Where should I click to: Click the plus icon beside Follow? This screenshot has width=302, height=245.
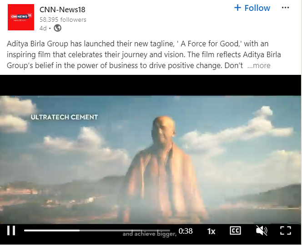(x=238, y=8)
